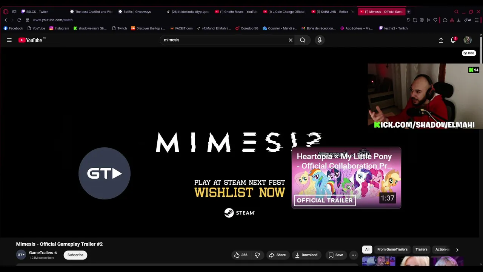Open GameTrailers channel name link
Viewport: 483px width, 272px height.
click(x=41, y=253)
